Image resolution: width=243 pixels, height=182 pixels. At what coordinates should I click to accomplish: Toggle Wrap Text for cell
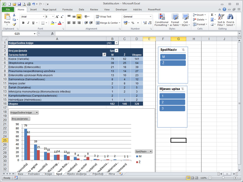click(103, 17)
